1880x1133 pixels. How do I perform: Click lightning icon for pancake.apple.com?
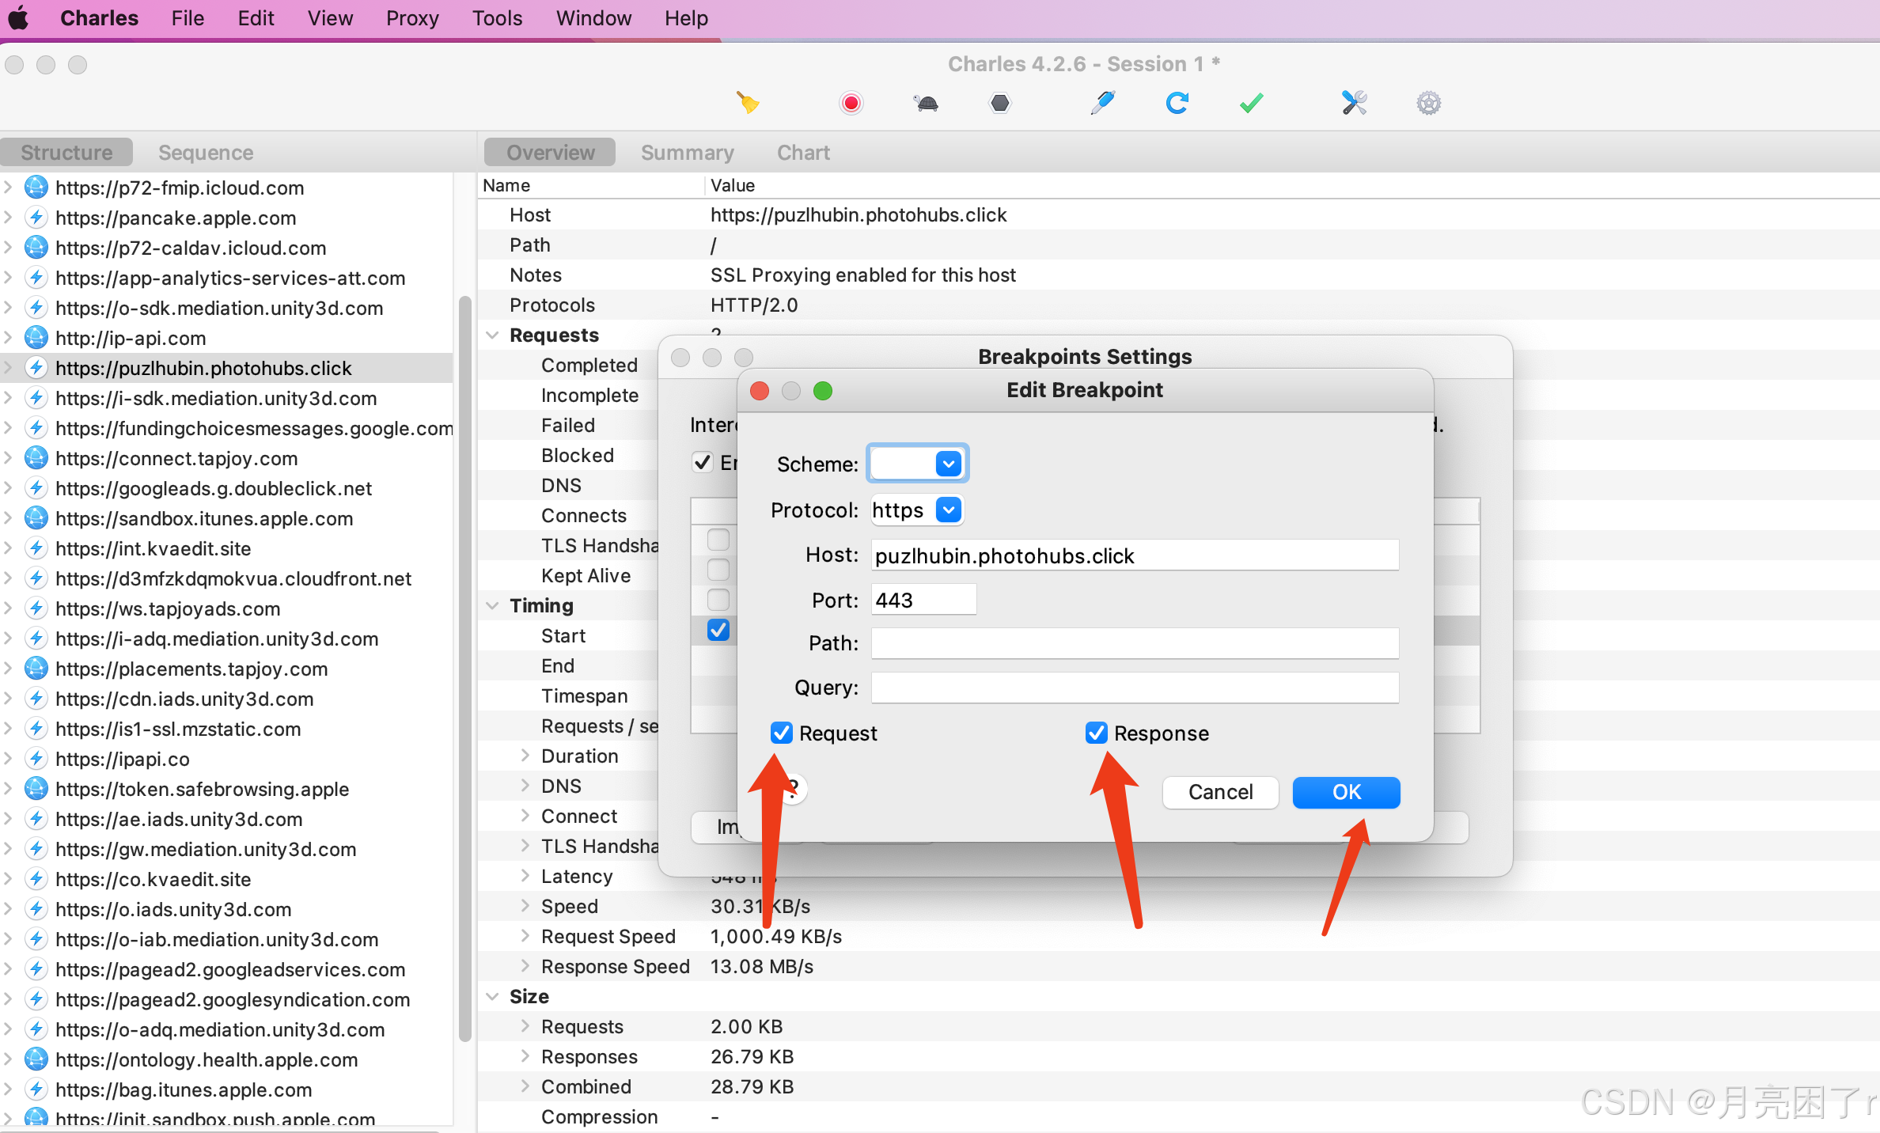36,218
